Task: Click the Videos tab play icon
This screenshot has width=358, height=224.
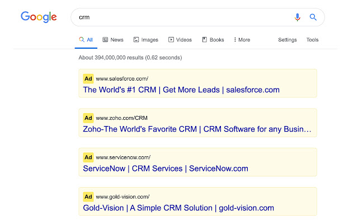Action: click(x=171, y=40)
